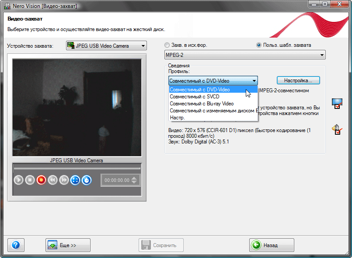
Task: Click the 'Сохранить' button
Action: [161, 245]
